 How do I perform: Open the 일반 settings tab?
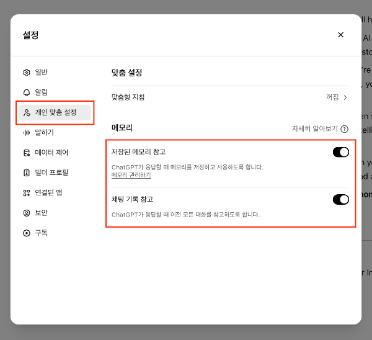(55, 73)
